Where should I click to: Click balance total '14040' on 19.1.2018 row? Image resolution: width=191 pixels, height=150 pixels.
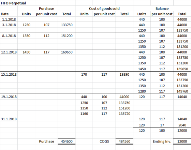click(x=182, y=97)
